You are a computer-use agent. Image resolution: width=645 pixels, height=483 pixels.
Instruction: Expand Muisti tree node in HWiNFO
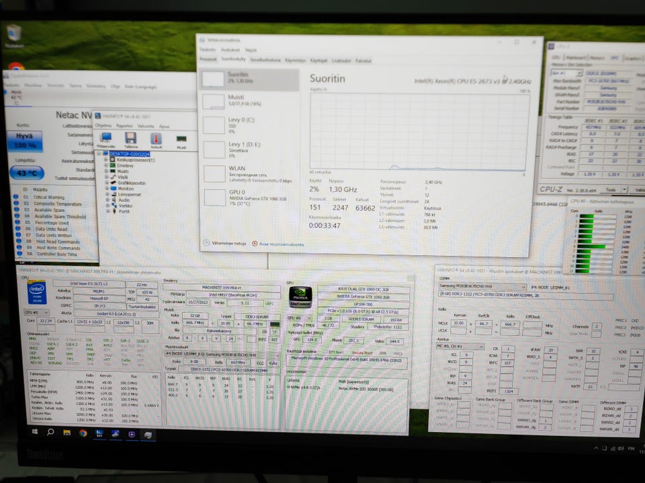click(x=107, y=171)
